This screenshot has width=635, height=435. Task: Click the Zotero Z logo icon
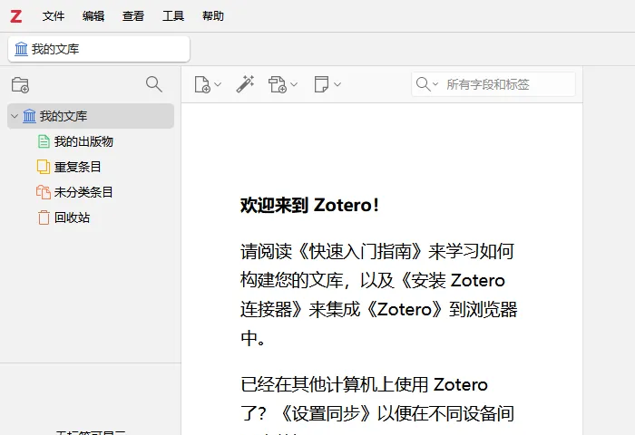pyautogui.click(x=16, y=16)
